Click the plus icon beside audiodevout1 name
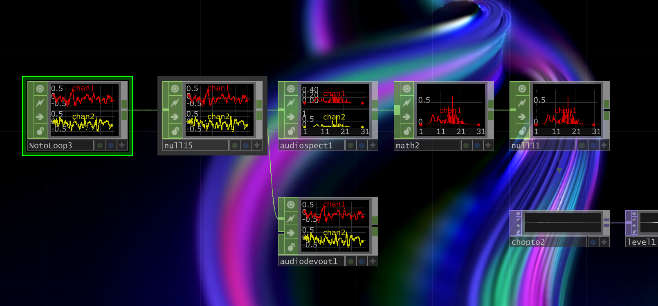Screen dimensions: 658x306 tap(373, 261)
